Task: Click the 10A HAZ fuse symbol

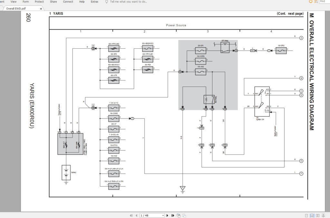Action: pos(114,161)
